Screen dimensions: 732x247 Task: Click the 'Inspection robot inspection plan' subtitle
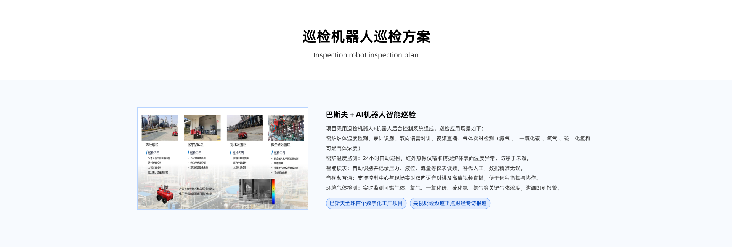click(x=366, y=55)
